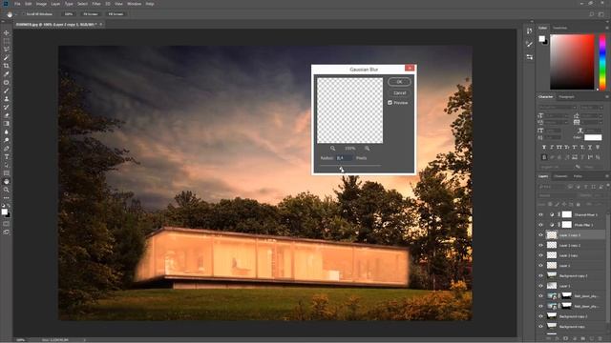Open the Filter menu

tap(96, 4)
